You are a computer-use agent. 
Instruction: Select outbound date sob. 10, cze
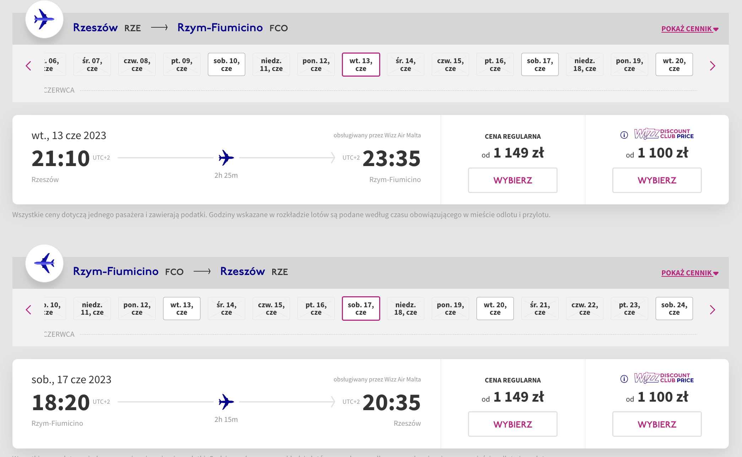coord(226,65)
